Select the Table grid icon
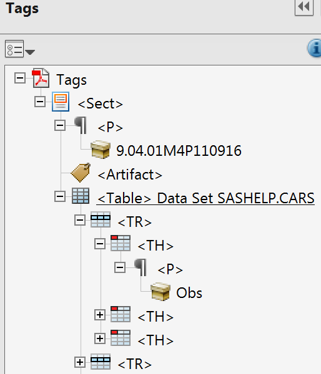 [x=81, y=196]
